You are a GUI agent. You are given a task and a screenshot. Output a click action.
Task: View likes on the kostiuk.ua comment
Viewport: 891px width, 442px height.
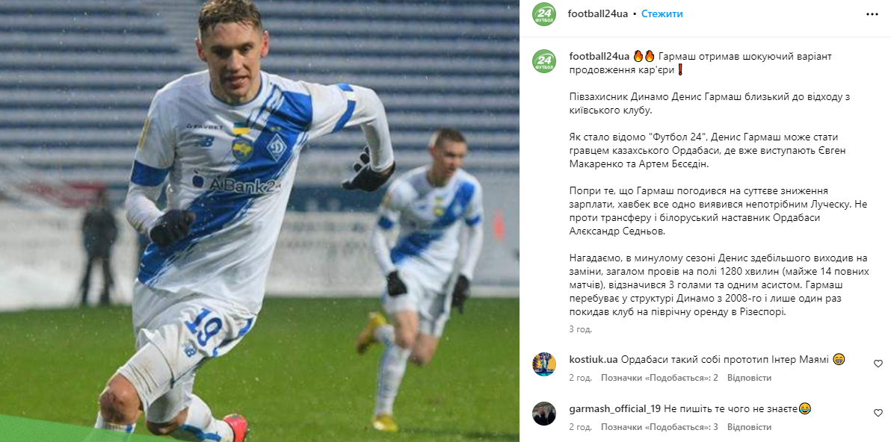(660, 378)
